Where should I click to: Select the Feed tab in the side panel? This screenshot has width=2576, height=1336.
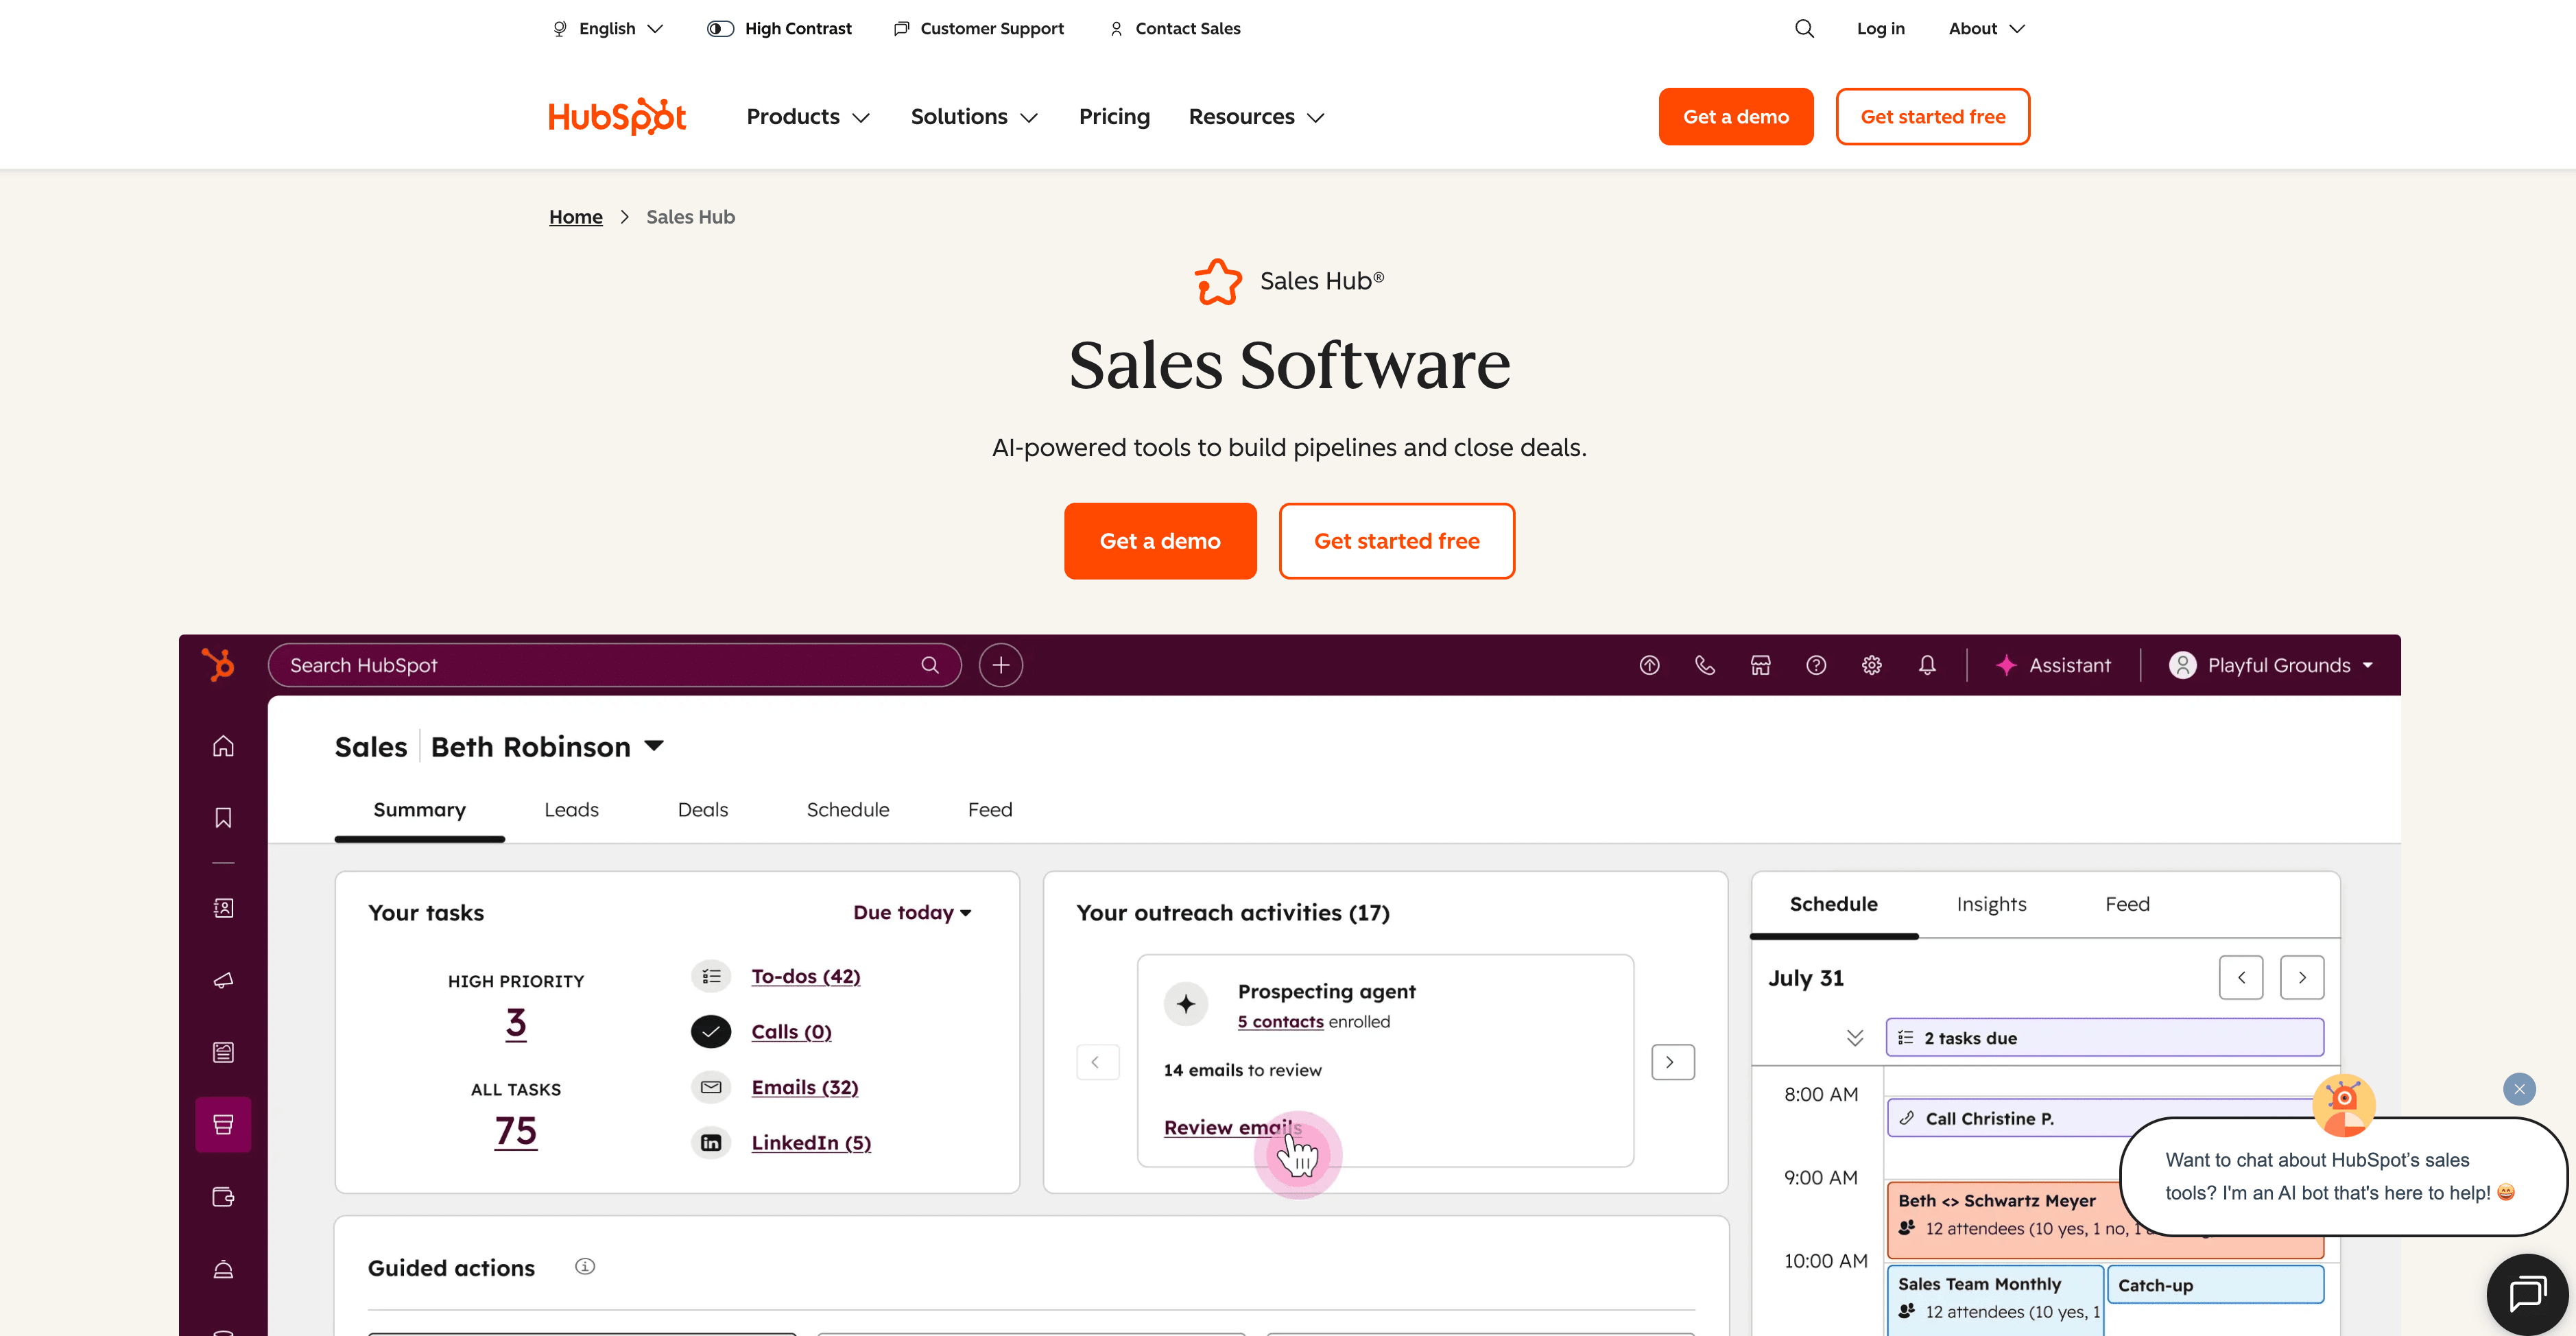tap(2127, 904)
